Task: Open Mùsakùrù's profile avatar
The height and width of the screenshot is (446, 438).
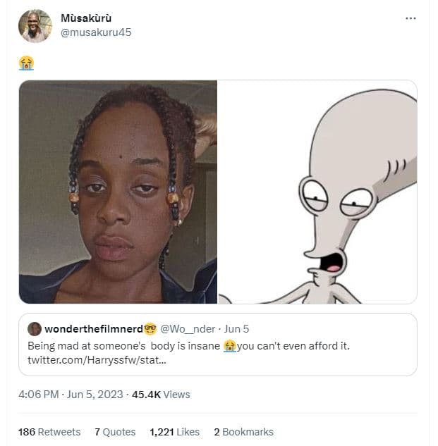Action: [x=35, y=26]
